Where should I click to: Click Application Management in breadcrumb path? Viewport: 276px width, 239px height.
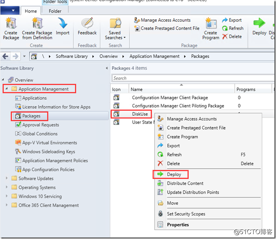154,56
